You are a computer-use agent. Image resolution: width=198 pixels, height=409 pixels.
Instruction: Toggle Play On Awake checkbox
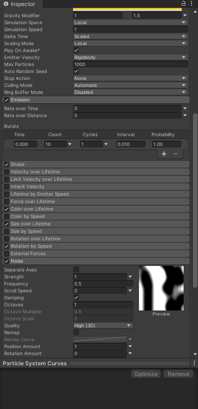76,50
